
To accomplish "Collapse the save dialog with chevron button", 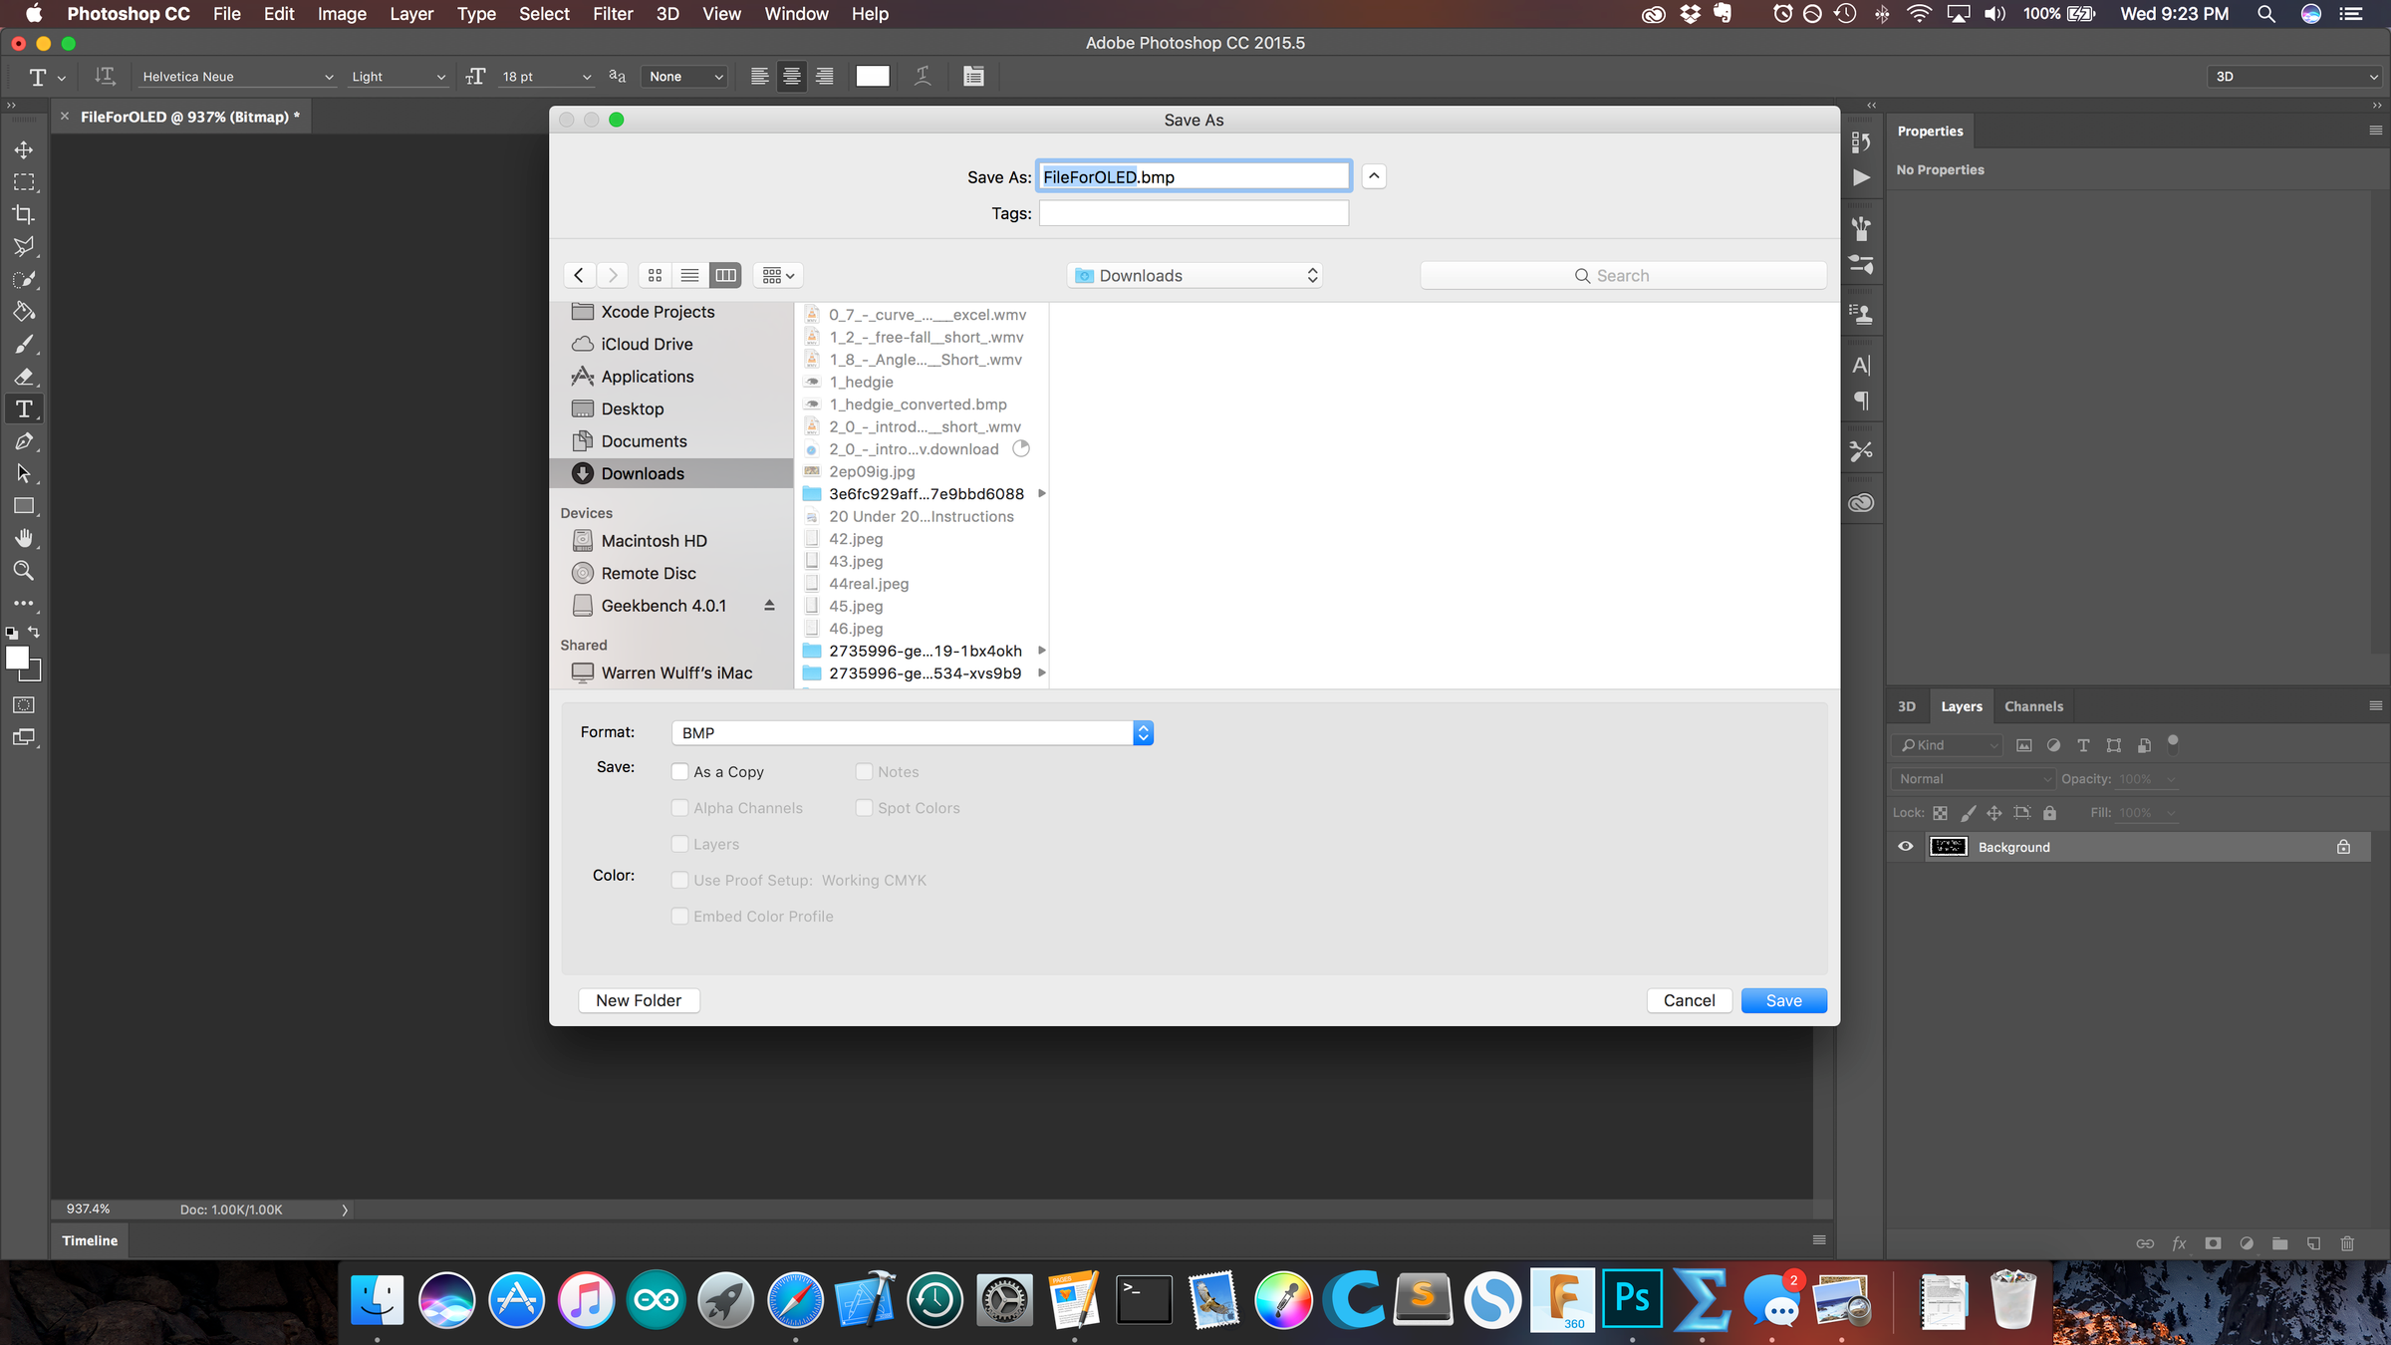I will pos(1374,176).
